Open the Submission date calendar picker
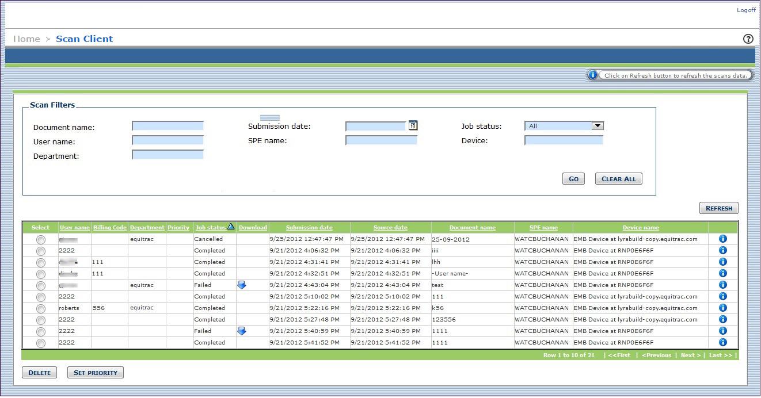 pos(413,125)
